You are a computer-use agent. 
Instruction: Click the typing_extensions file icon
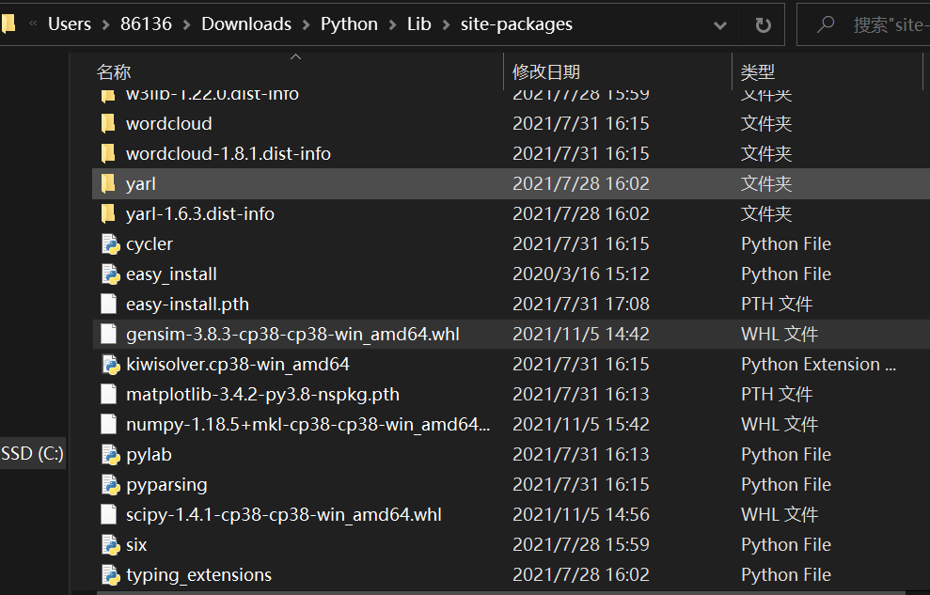[x=110, y=575]
